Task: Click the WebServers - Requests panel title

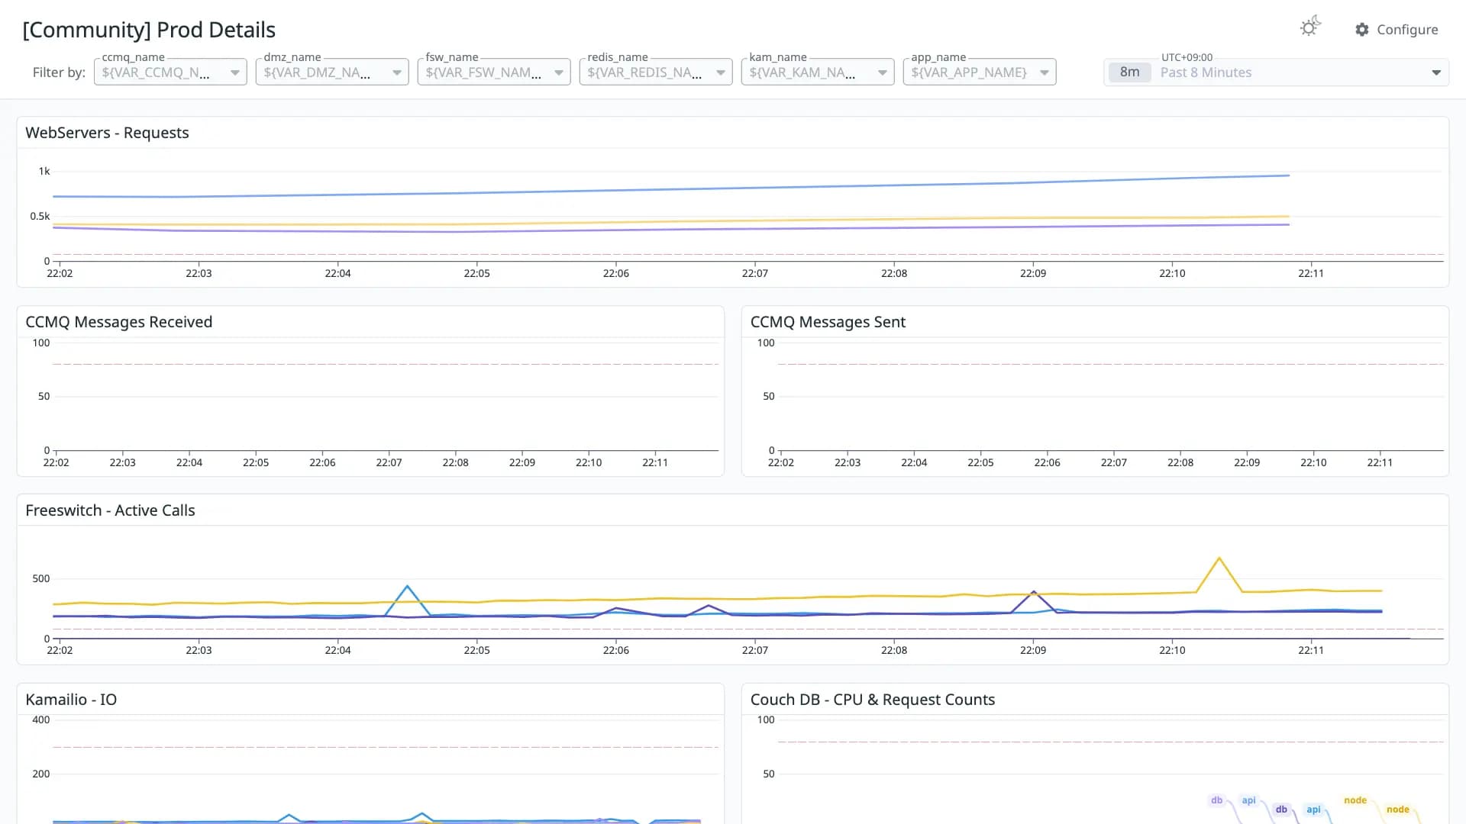Action: pyautogui.click(x=107, y=133)
